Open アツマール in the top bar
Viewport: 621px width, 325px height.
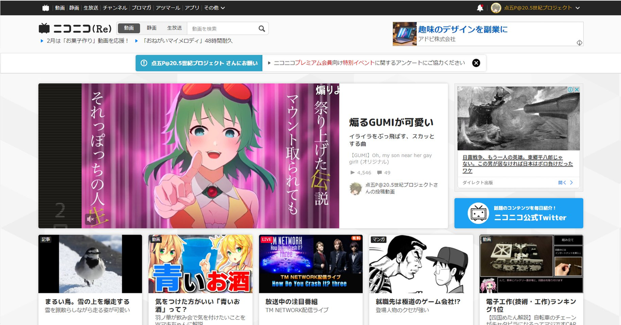click(168, 8)
